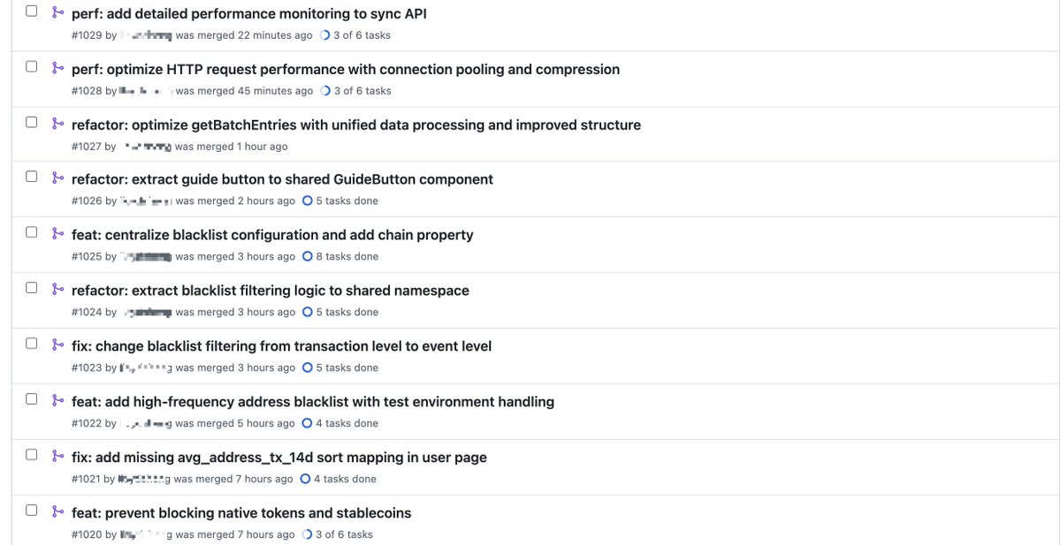Open 'feat: prevent blocking native tokens and stablecoins'
1061x545 pixels.
pos(241,513)
